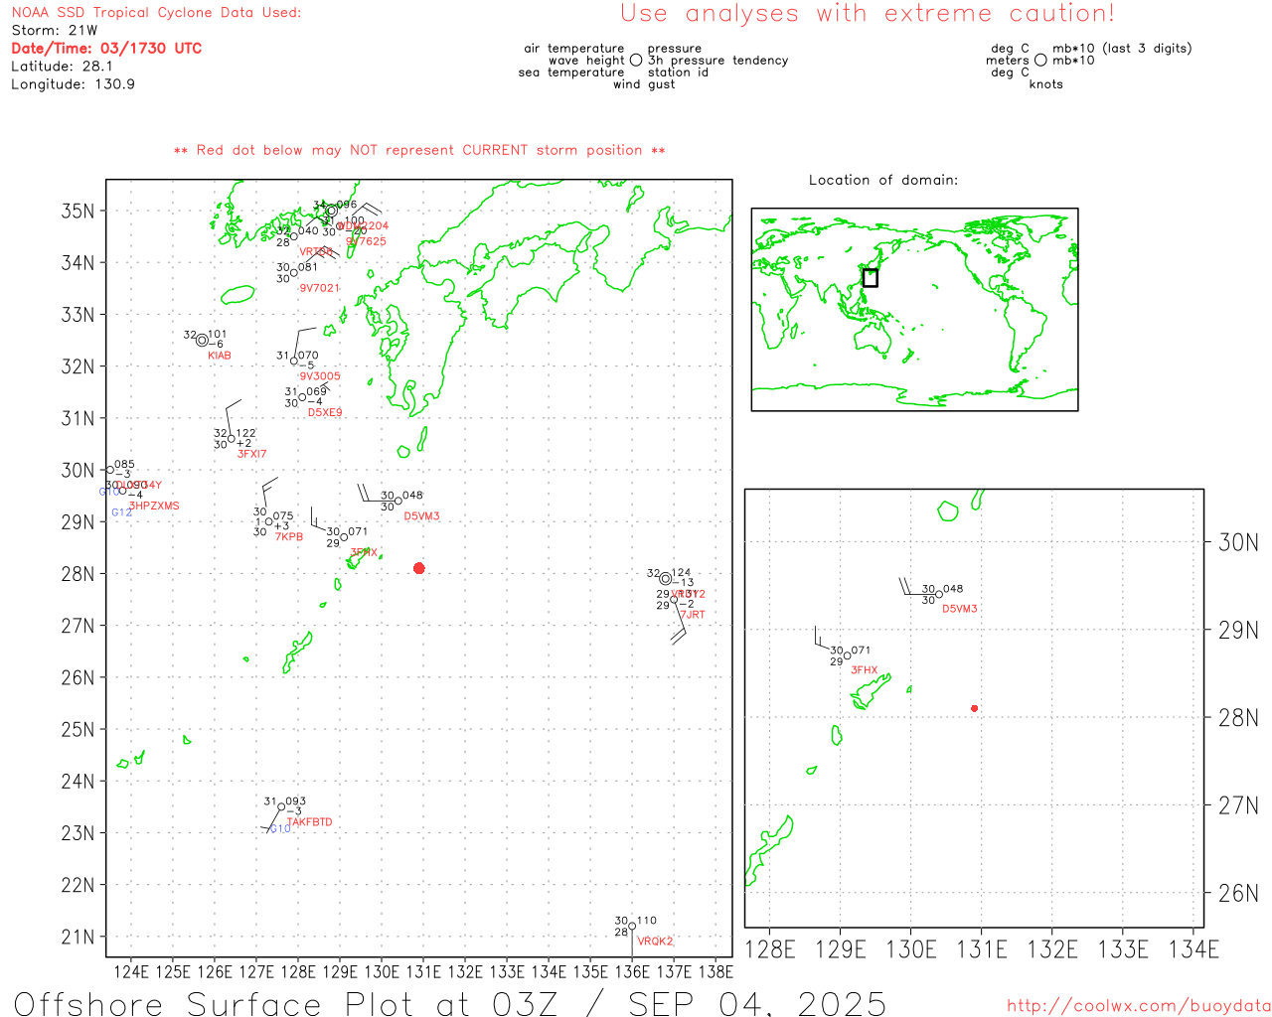The height and width of the screenshot is (1017, 1272).
Task: Click the 124E longitude axis label
Action: click(131, 971)
